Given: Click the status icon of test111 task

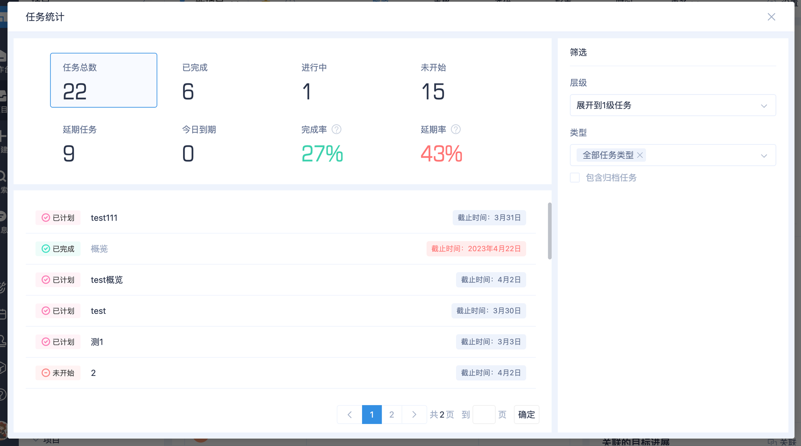Looking at the screenshot, I should [x=46, y=218].
